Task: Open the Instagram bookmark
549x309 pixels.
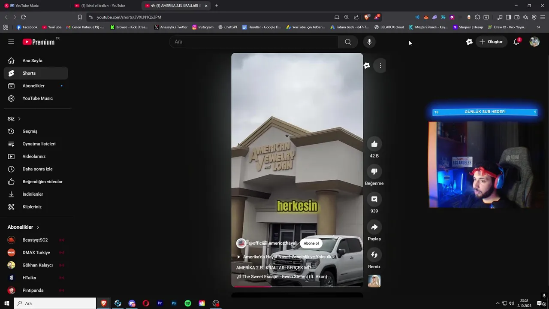Action: tap(202, 27)
